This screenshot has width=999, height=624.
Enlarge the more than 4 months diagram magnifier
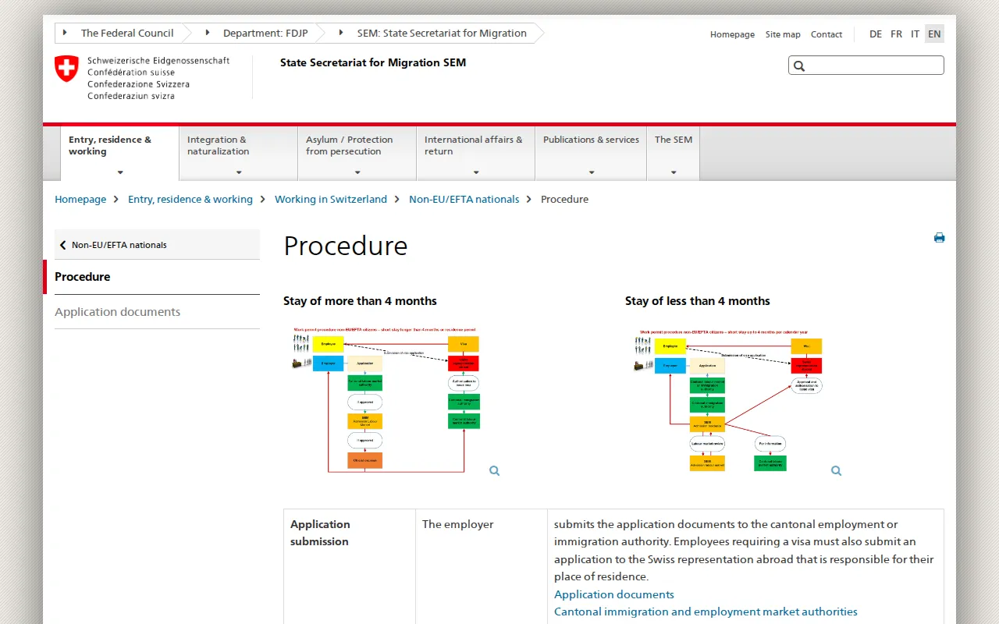tap(494, 470)
